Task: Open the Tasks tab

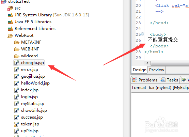Action: pyautogui.click(x=170, y=80)
